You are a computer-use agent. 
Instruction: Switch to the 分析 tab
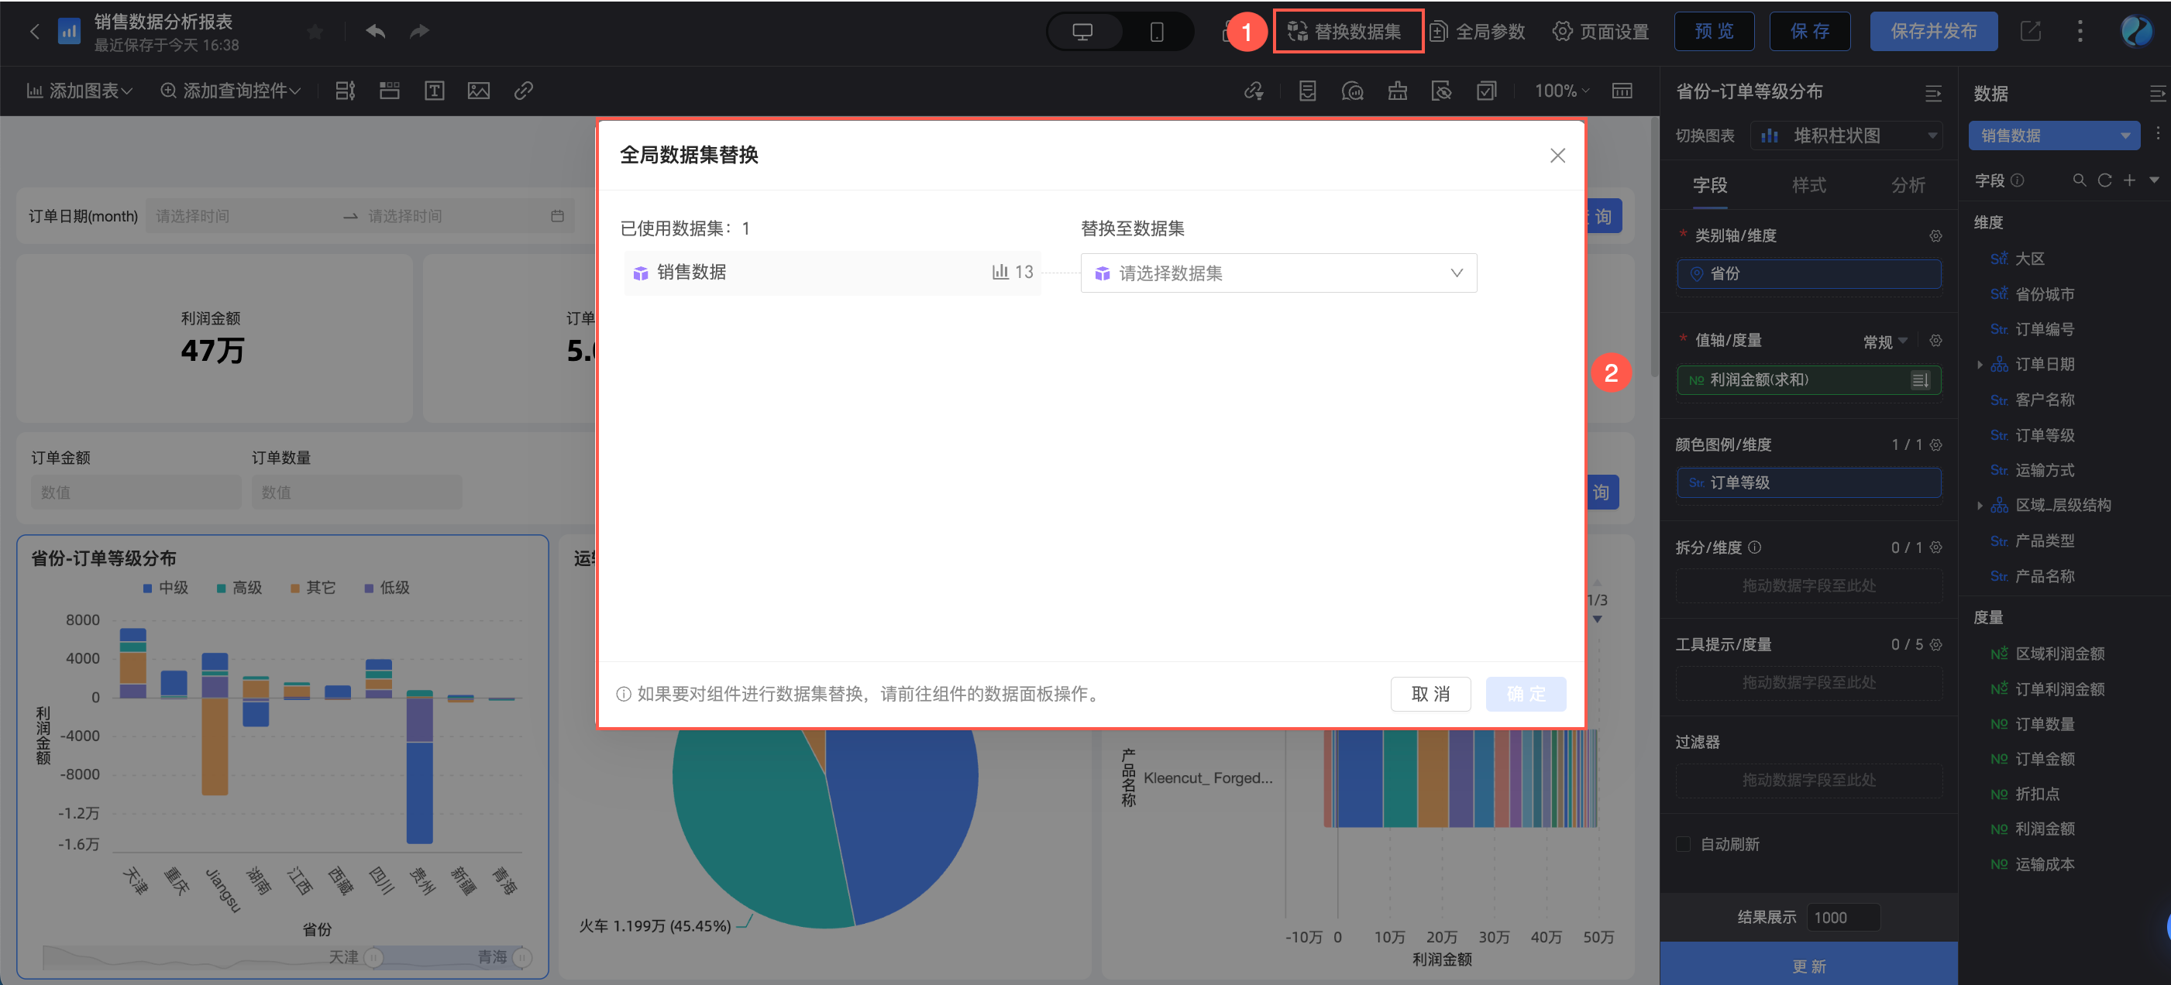1908,185
